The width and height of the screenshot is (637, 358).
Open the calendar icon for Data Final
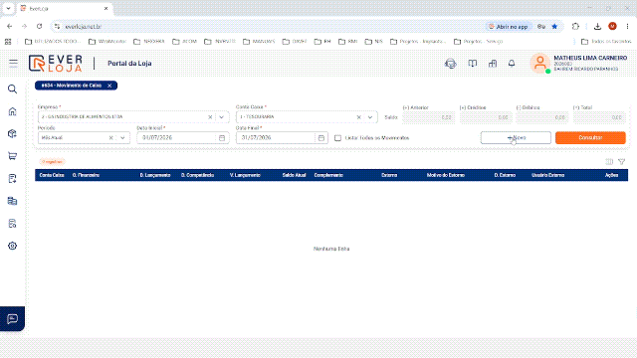[320, 138]
